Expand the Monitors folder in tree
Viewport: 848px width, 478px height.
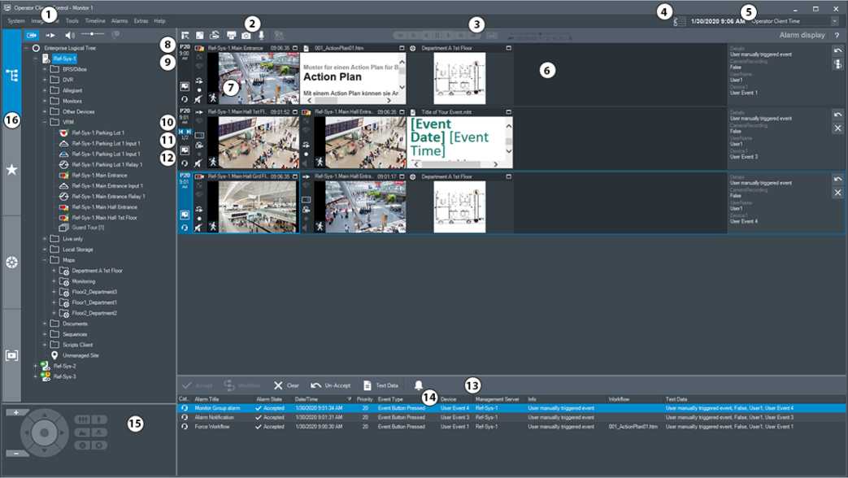point(46,101)
